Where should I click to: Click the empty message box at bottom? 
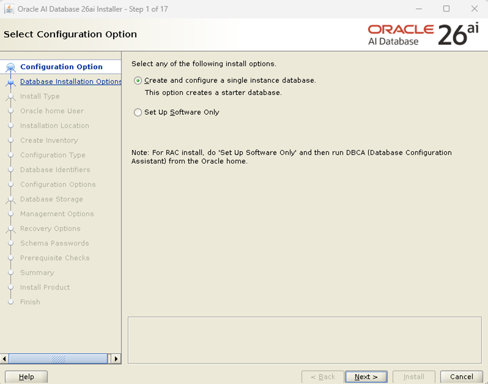click(x=305, y=340)
